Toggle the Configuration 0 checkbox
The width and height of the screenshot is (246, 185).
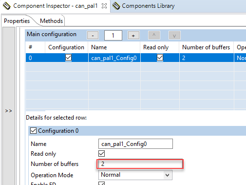tap(34, 131)
